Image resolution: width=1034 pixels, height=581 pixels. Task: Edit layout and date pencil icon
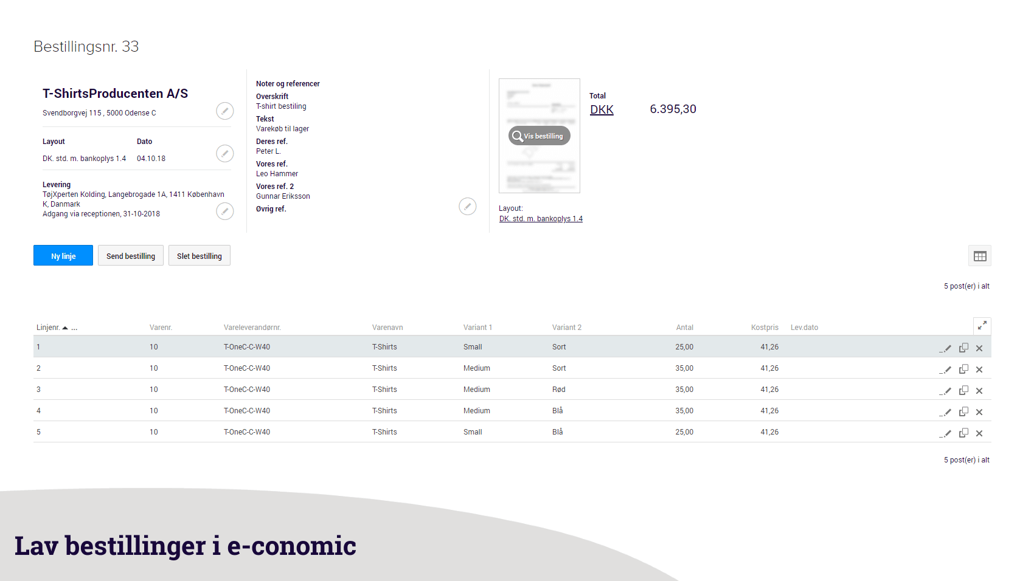point(225,153)
